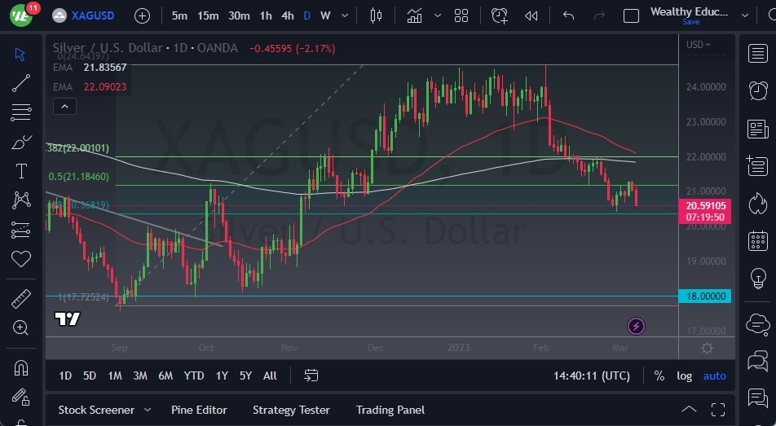Set chart range to 6M
The width and height of the screenshot is (776, 426).
click(165, 375)
